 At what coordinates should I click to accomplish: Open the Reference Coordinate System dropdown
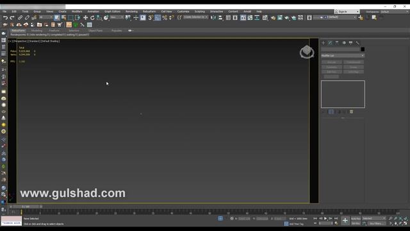pos(117,17)
